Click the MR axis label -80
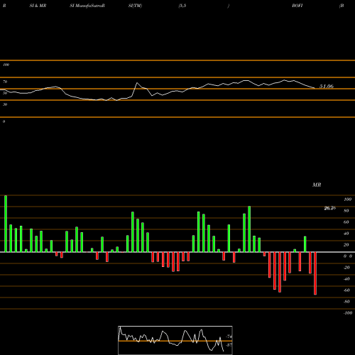Screen dimensions: 355x355 click(346, 302)
